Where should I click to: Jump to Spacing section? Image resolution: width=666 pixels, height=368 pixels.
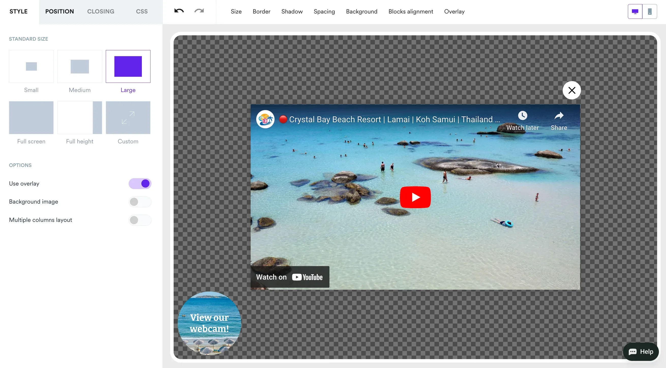pyautogui.click(x=324, y=11)
